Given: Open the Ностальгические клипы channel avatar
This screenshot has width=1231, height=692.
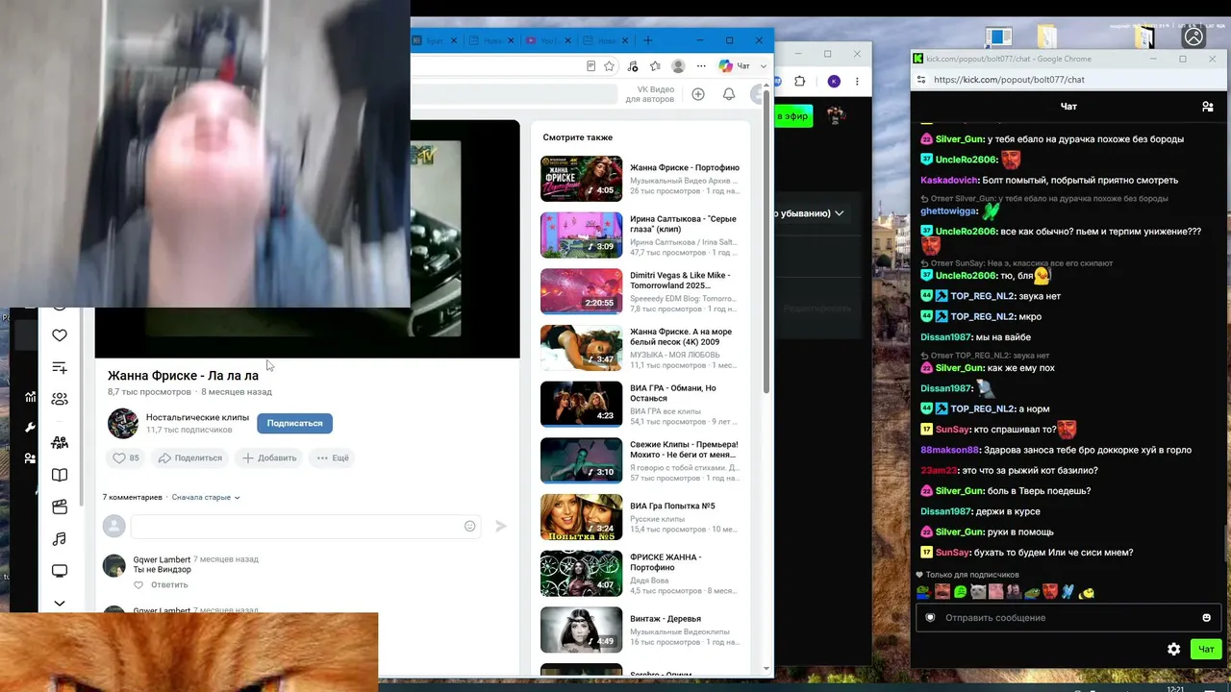Looking at the screenshot, I should (123, 423).
